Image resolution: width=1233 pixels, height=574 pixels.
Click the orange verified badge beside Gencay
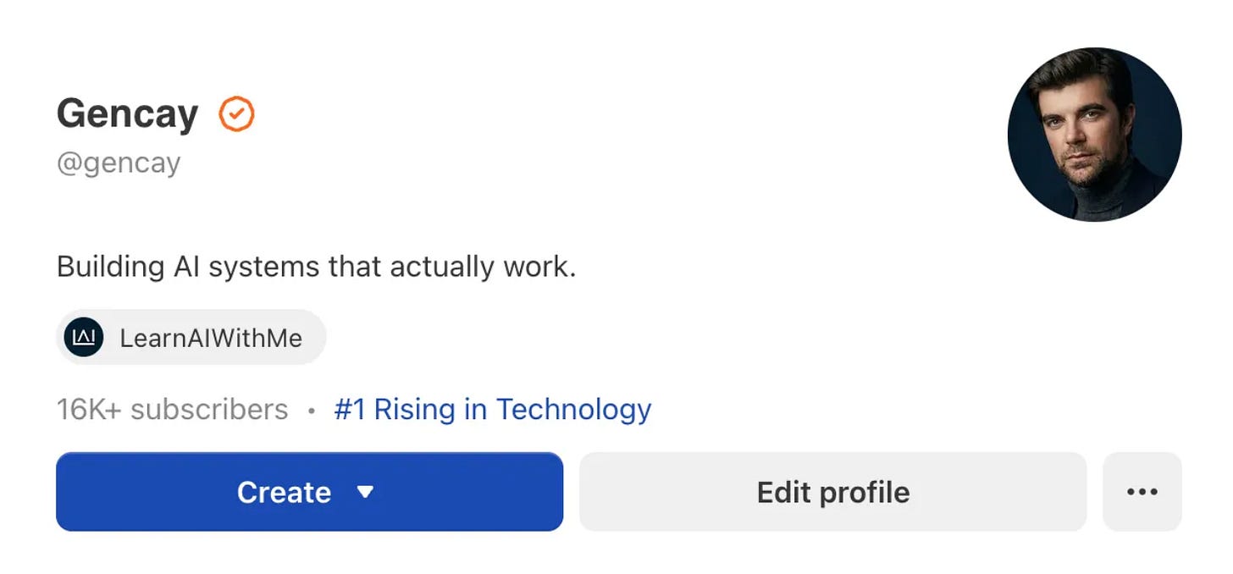(x=236, y=114)
